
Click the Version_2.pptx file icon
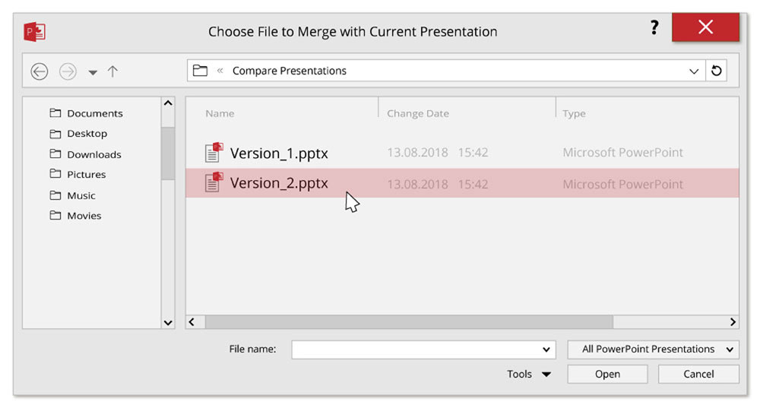(x=214, y=183)
